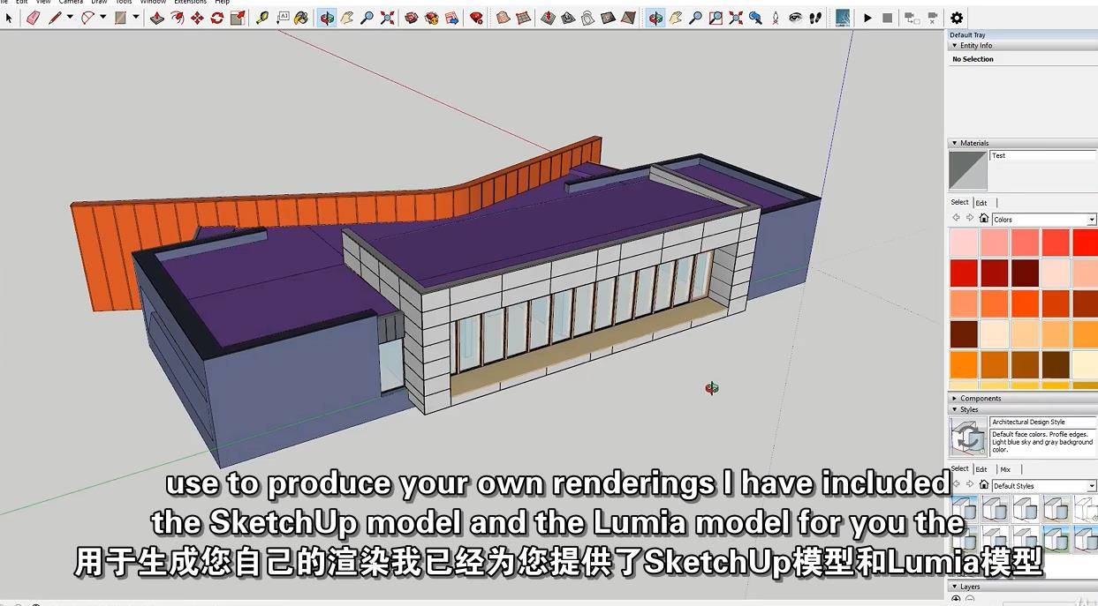Launch the Lumion LiveSync icon

843,18
